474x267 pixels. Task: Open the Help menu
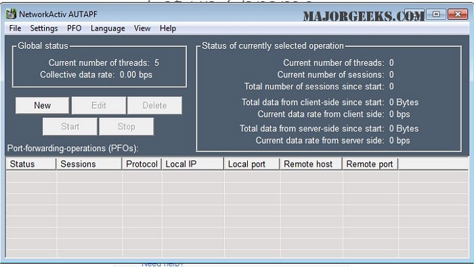point(168,28)
